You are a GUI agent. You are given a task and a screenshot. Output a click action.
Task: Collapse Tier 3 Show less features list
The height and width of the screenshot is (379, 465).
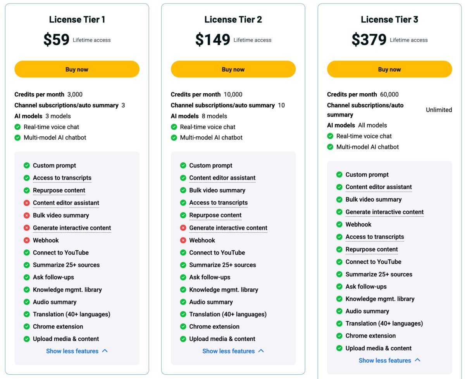click(385, 360)
